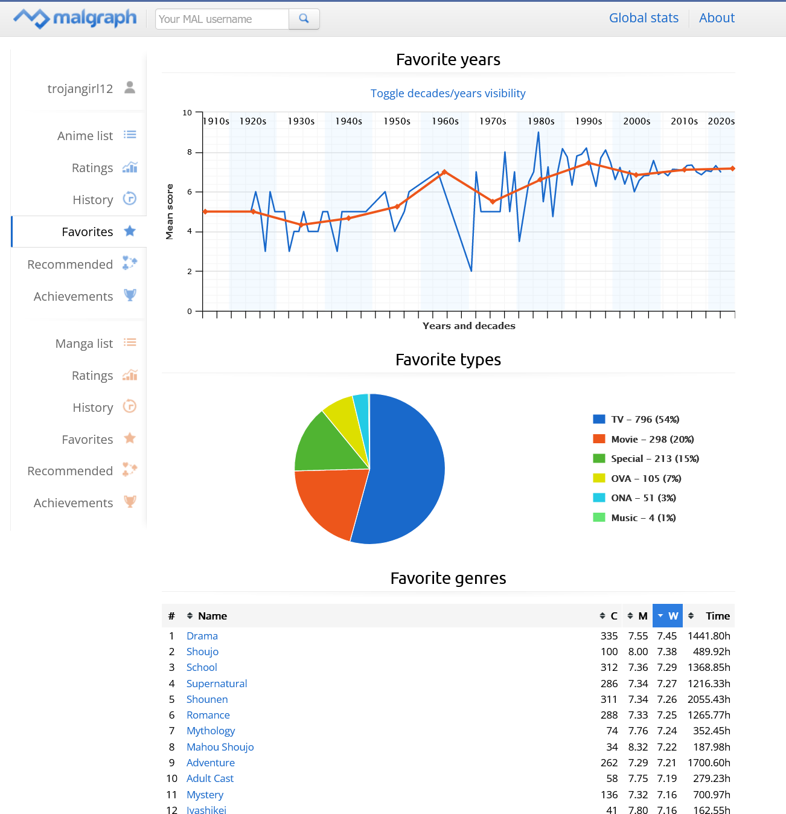Click the trojangirl12 profile user icon
Viewport: 786px width, 814px height.
[x=130, y=88]
